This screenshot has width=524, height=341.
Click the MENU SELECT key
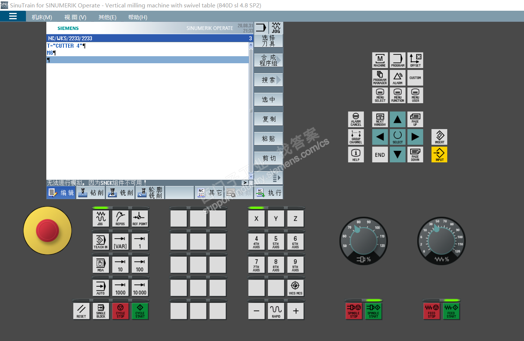(380, 95)
